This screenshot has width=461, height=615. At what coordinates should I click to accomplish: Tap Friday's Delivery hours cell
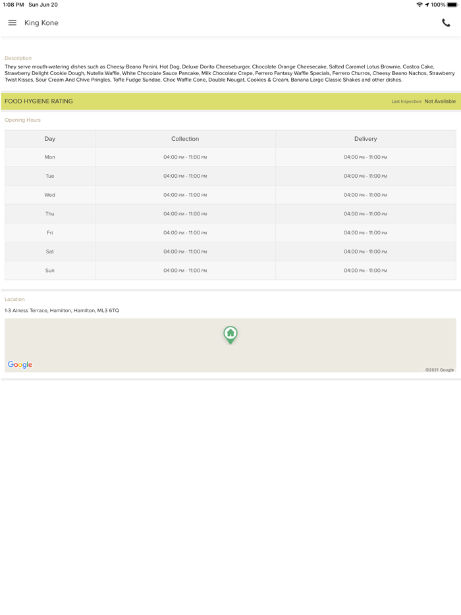(x=366, y=232)
